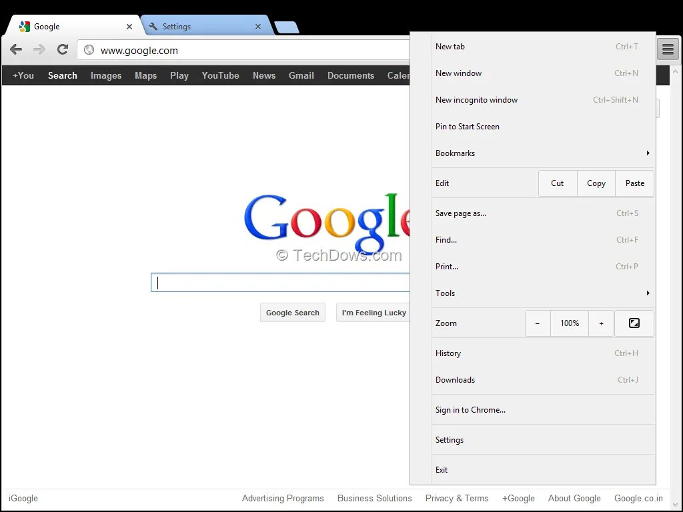Switch to the Google tab

pyautogui.click(x=74, y=26)
